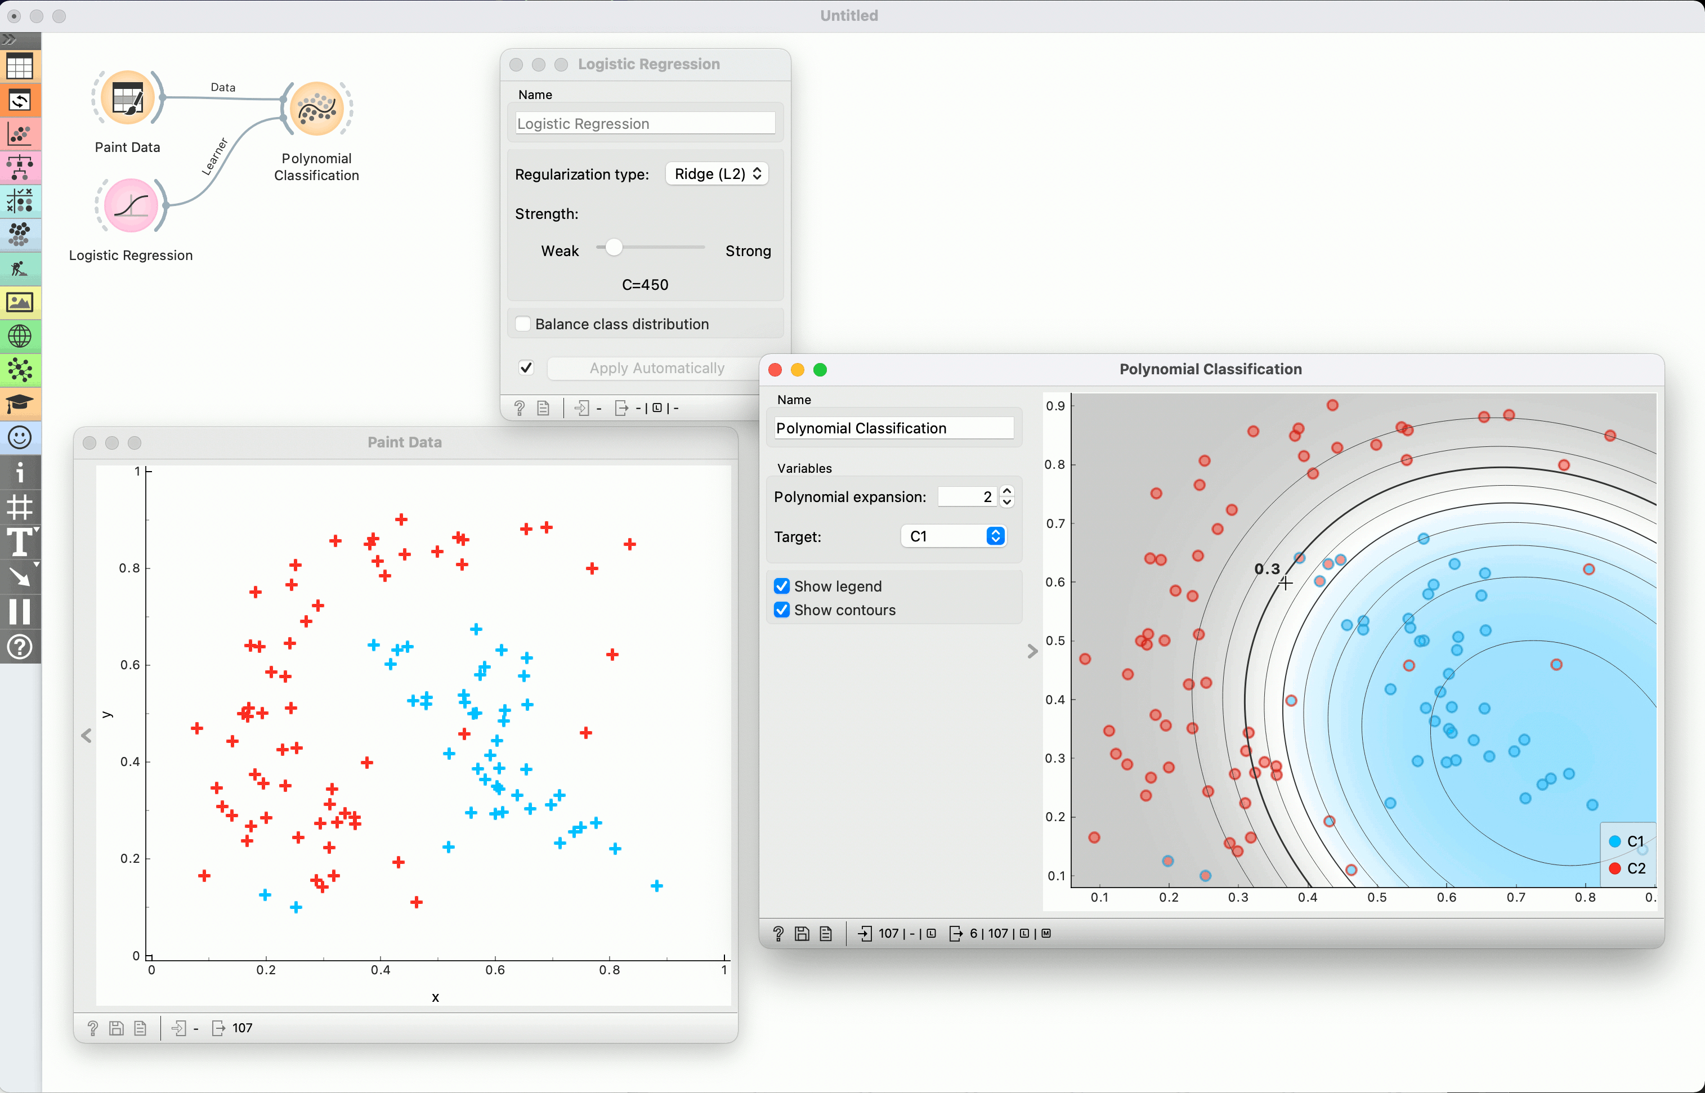Click the Paint Data window title bar

click(405, 442)
